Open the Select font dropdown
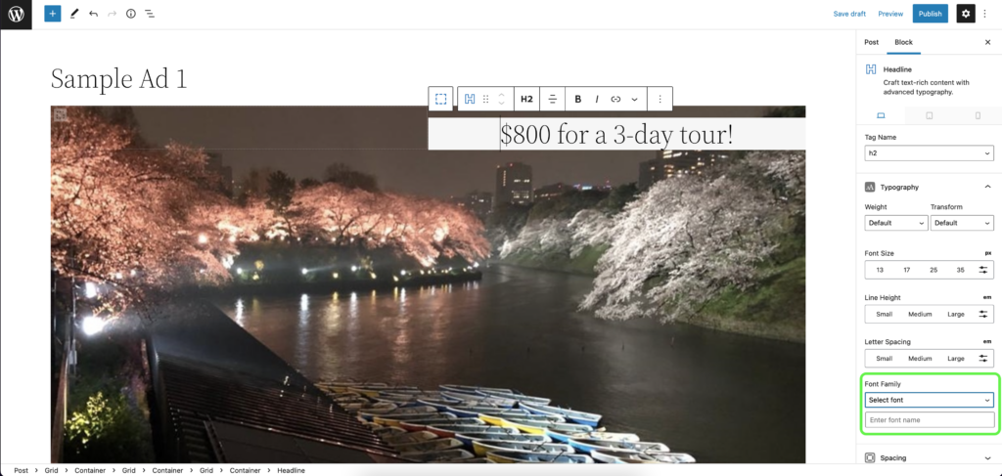The height and width of the screenshot is (476, 1002). pyautogui.click(x=930, y=400)
